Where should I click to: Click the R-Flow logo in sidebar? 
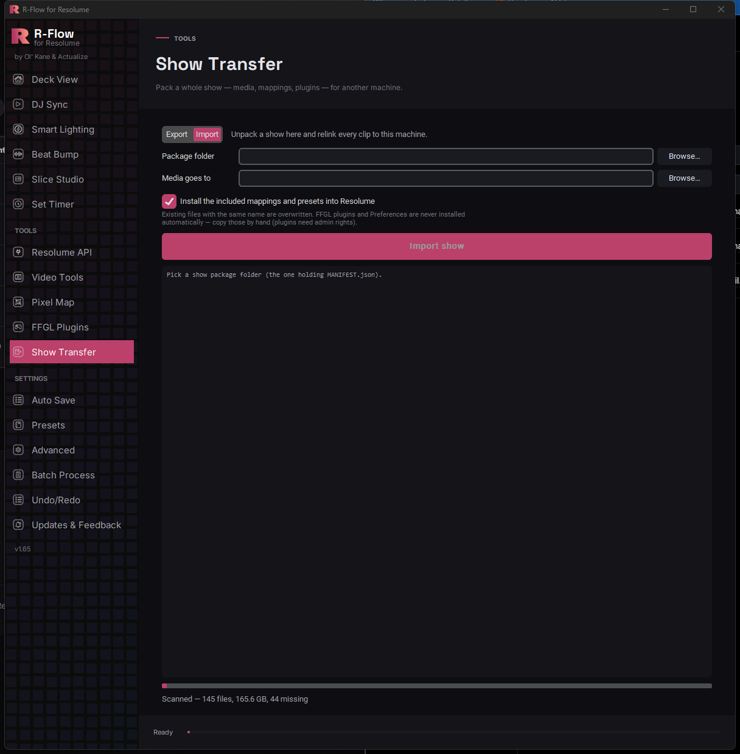(x=20, y=37)
